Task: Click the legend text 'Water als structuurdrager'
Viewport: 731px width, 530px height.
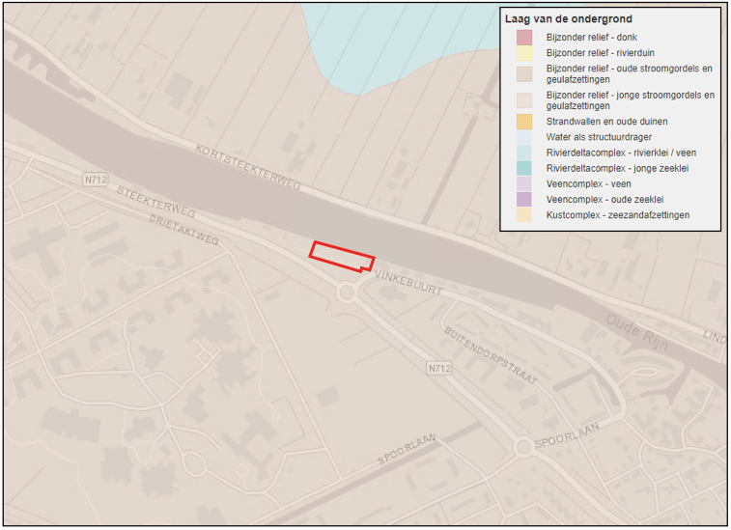Action: (599, 137)
